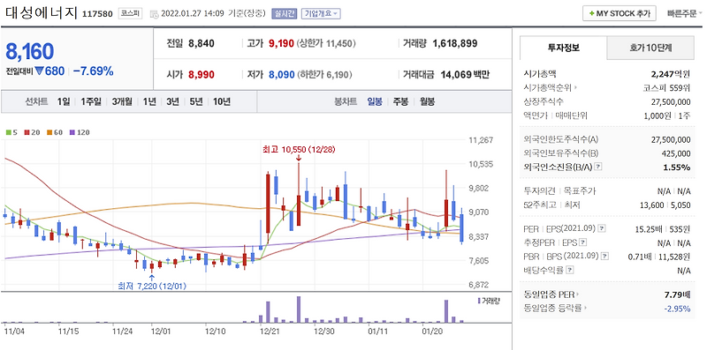The width and height of the screenshot is (707, 350).
Task: Select the 5년 line chart period
Action: click(x=196, y=101)
